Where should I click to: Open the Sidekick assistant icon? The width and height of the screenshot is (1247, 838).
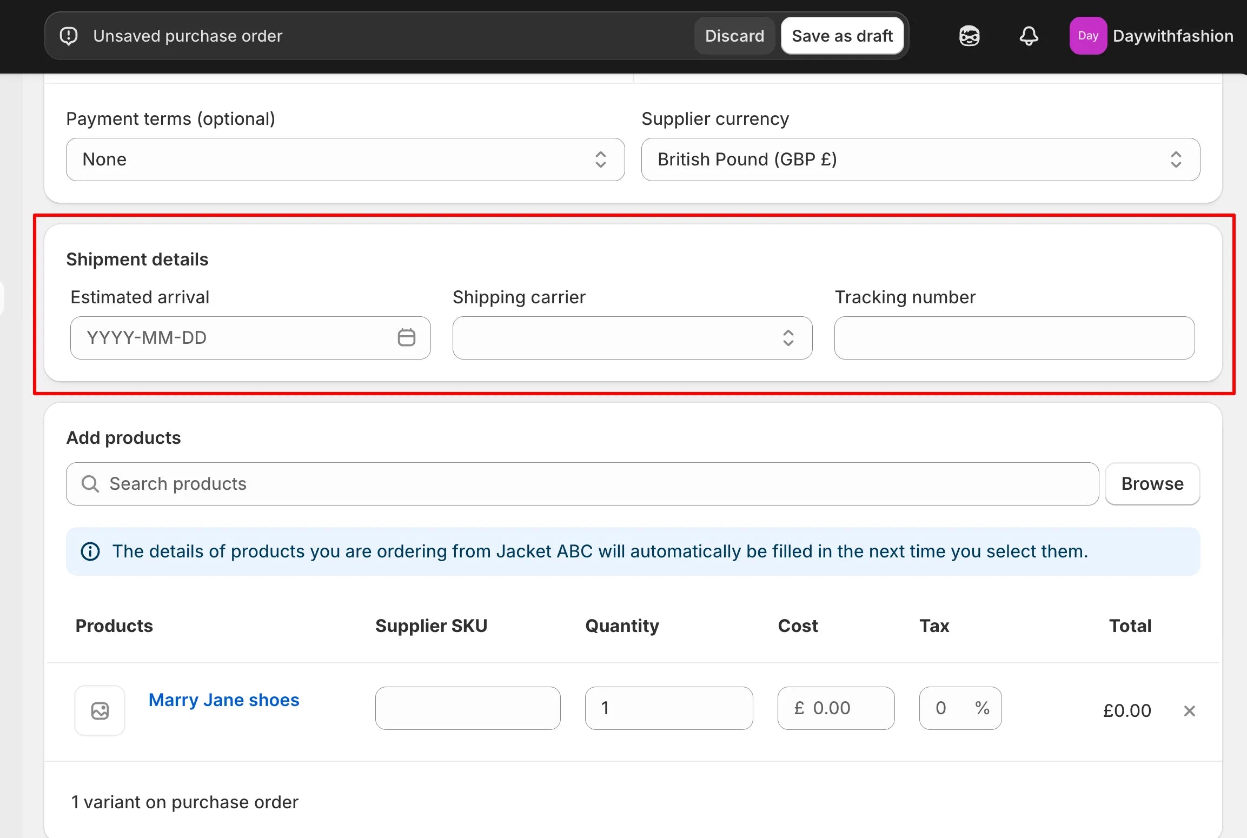969,36
